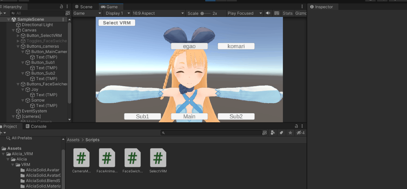Toggle keyboard capture icon in Game toolbar
The width and height of the screenshot is (407, 189).
tap(276, 13)
